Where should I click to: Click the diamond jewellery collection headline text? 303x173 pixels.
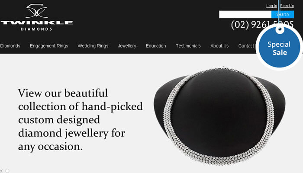[80, 120]
